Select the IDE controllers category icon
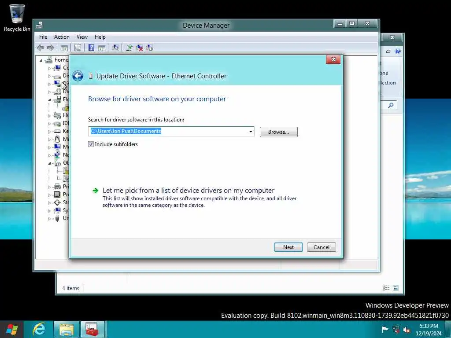The width and height of the screenshot is (451, 338). (x=57, y=123)
